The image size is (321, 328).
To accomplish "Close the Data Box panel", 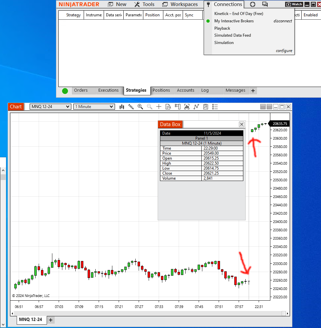I will (242, 124).
